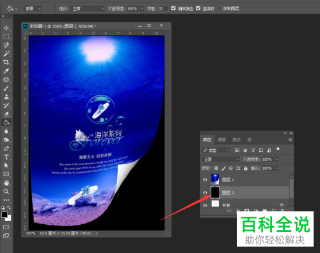The image size is (320, 253).
Task: Lock transparent pixels in layers panel
Action: (x=216, y=168)
